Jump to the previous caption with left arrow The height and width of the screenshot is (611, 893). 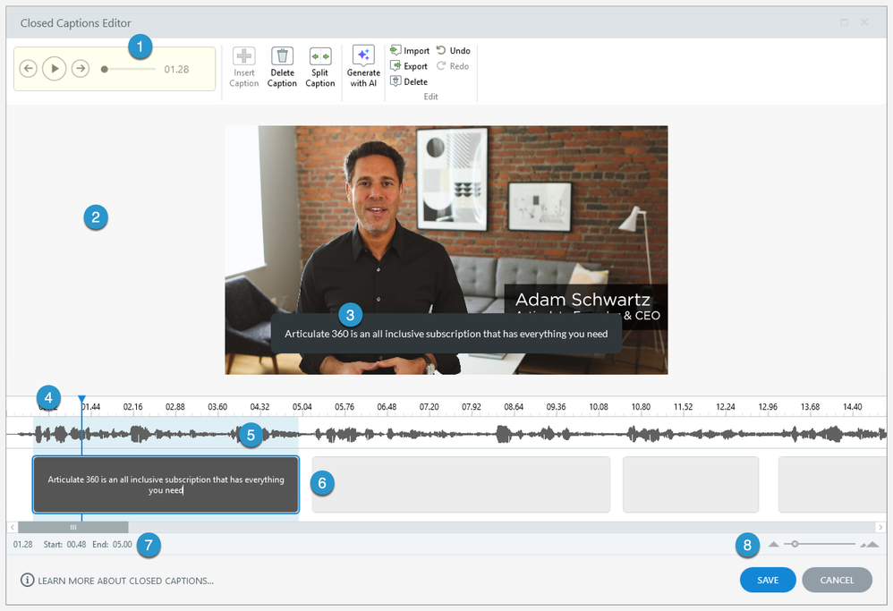click(x=28, y=69)
